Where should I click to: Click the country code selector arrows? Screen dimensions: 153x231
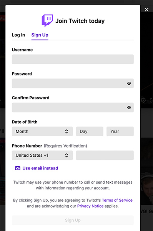pos(67,155)
